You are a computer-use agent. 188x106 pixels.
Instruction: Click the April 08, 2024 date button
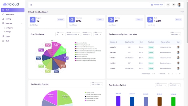pos(157,5)
